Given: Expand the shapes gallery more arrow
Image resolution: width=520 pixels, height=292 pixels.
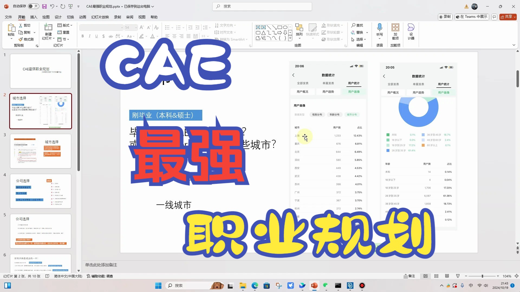Looking at the screenshot, I should click(290, 38).
